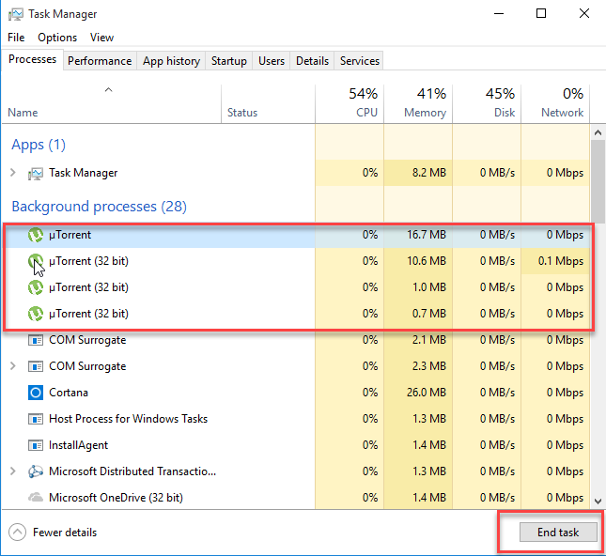Click the Host Process for Windows Tasks icon
The image size is (606, 556).
(36, 419)
